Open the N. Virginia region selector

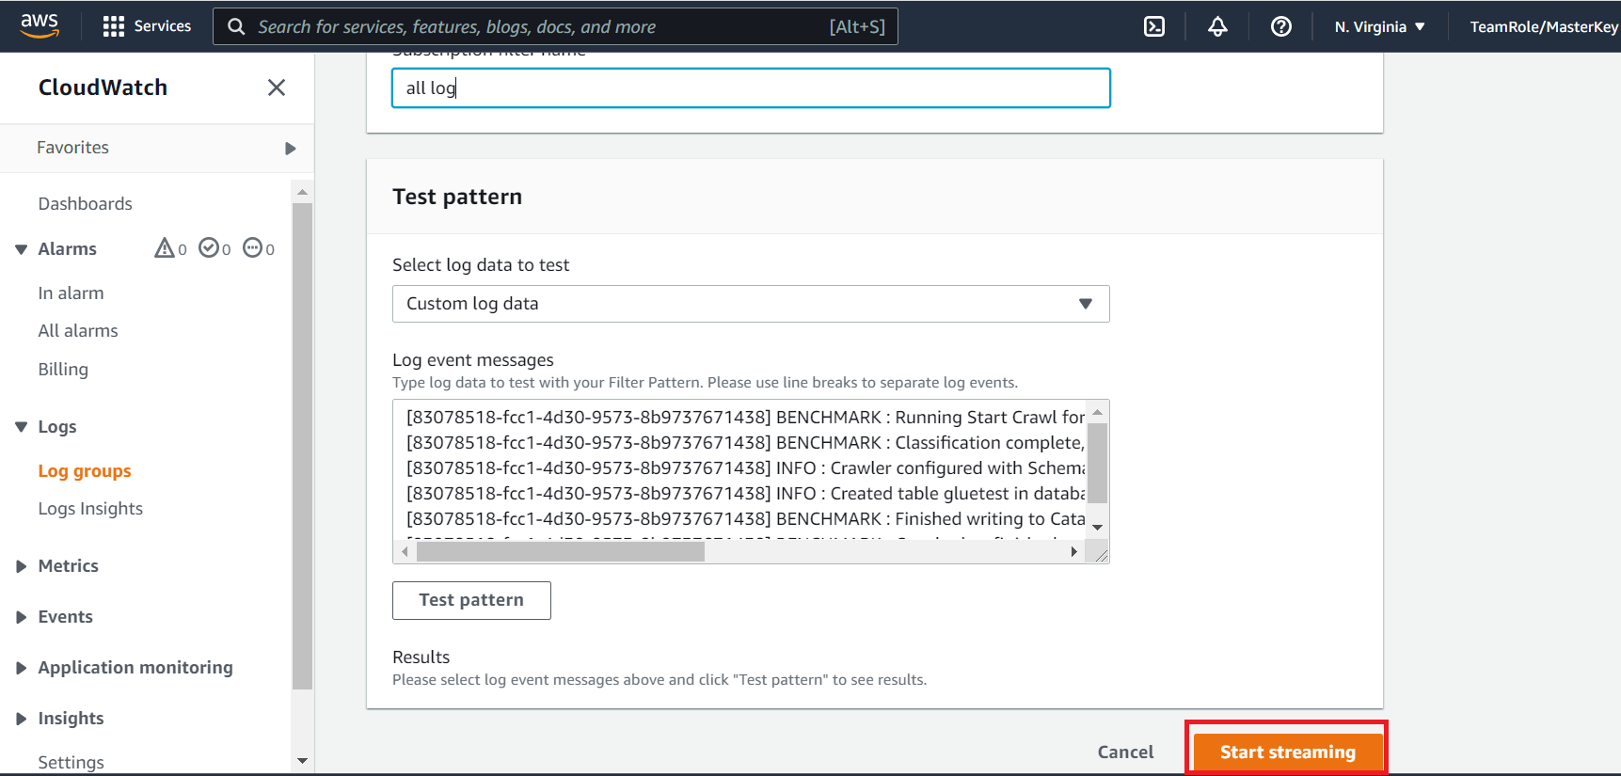pyautogui.click(x=1380, y=26)
